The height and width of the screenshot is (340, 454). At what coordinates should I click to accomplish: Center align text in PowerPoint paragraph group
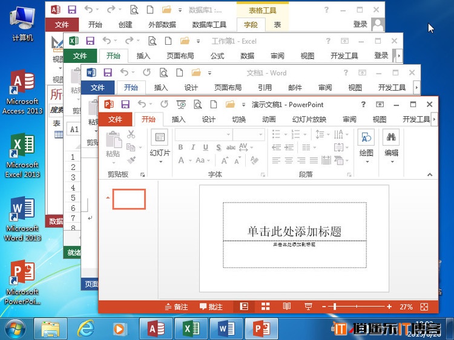[x=289, y=160]
